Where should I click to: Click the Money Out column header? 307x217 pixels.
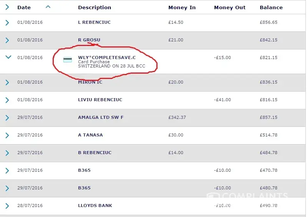pos(230,8)
